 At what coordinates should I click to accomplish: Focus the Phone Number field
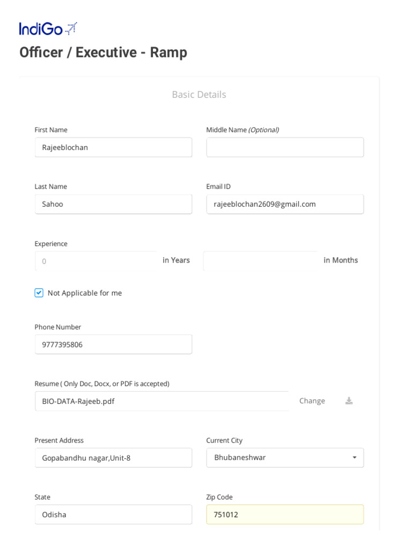(113, 344)
